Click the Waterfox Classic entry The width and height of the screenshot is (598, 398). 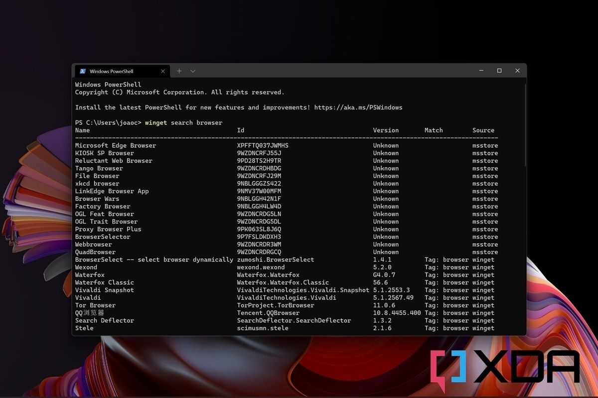click(x=105, y=283)
